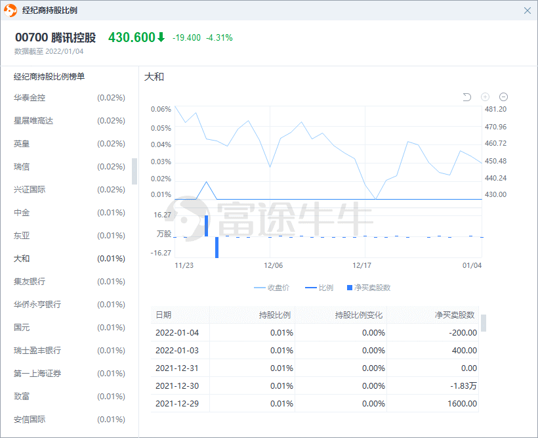Click the orange Futu app logo
This screenshot has width=538, height=438.
point(10,11)
